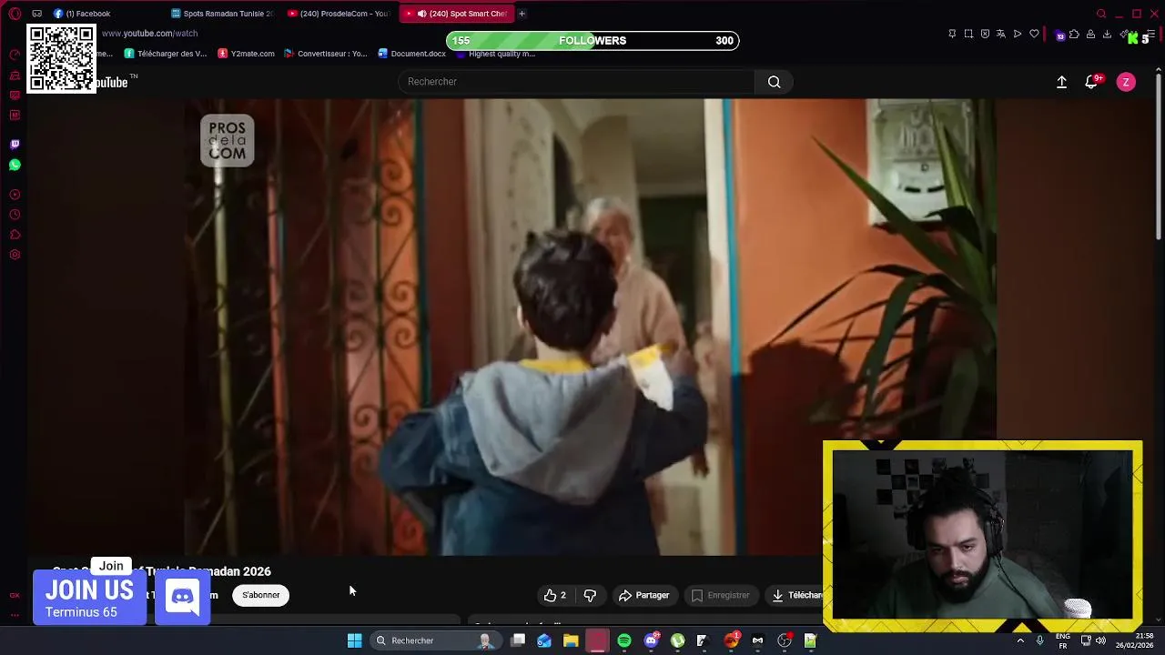
Task: Open the extensions puzzle icon
Action: point(1074,35)
